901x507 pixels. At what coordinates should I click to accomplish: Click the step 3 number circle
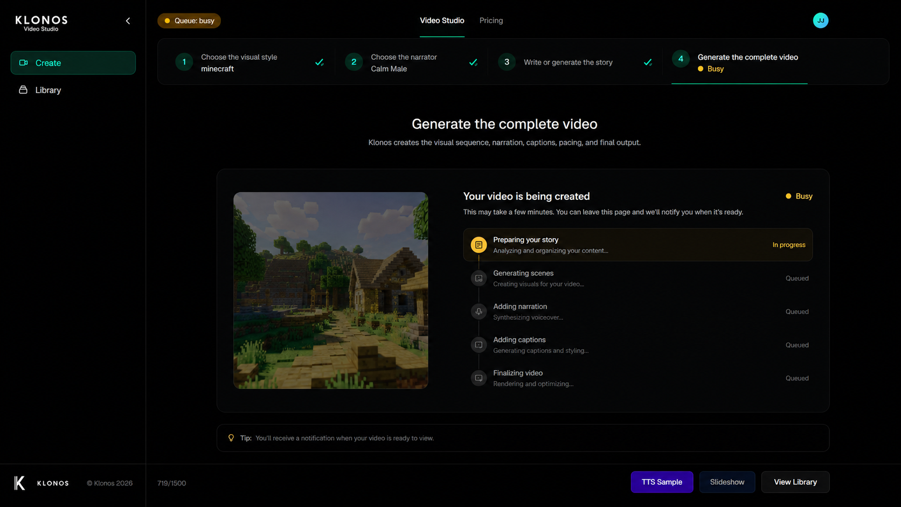coord(507,62)
